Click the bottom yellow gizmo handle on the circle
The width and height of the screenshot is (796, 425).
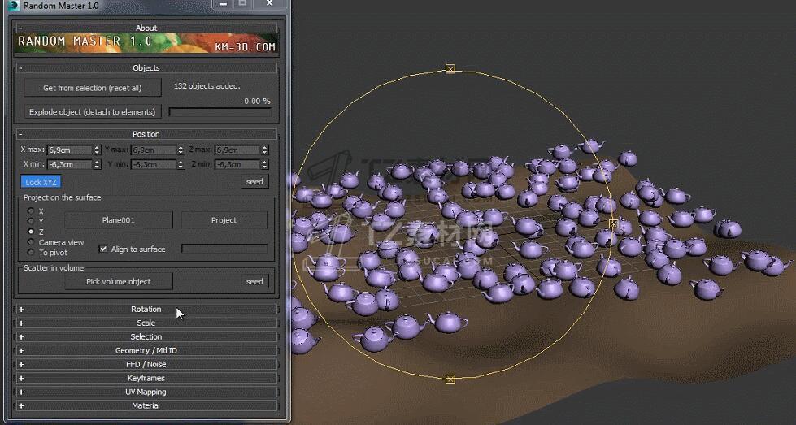point(450,379)
